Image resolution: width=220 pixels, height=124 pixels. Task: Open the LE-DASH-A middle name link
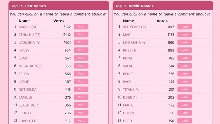[x=135, y=42]
